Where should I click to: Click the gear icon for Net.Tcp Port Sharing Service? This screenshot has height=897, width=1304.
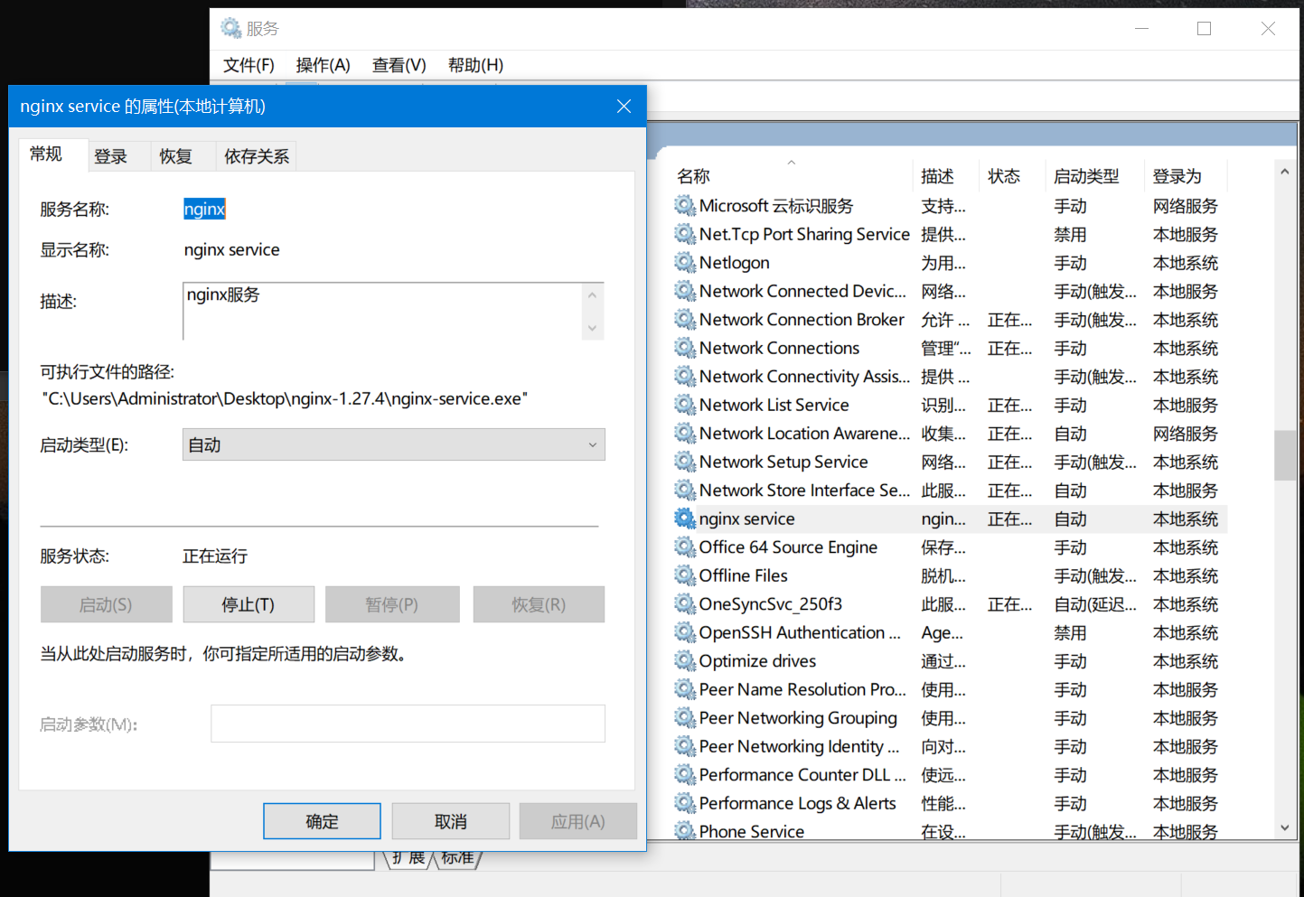685,234
